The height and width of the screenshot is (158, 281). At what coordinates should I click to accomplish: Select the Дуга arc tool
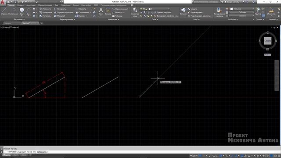29,11
